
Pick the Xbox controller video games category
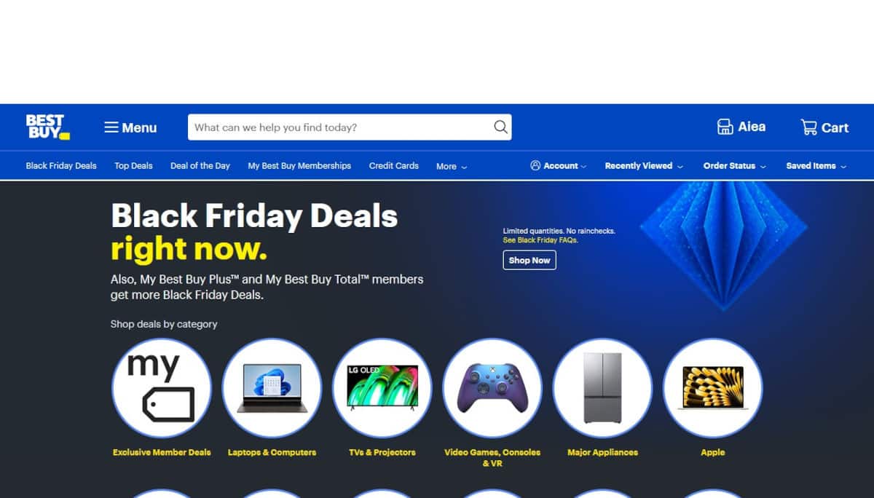point(492,388)
